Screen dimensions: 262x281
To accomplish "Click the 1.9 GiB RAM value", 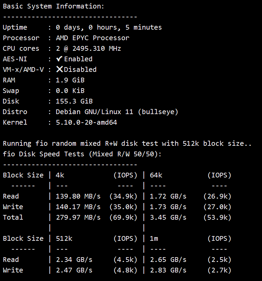I will (x=70, y=80).
